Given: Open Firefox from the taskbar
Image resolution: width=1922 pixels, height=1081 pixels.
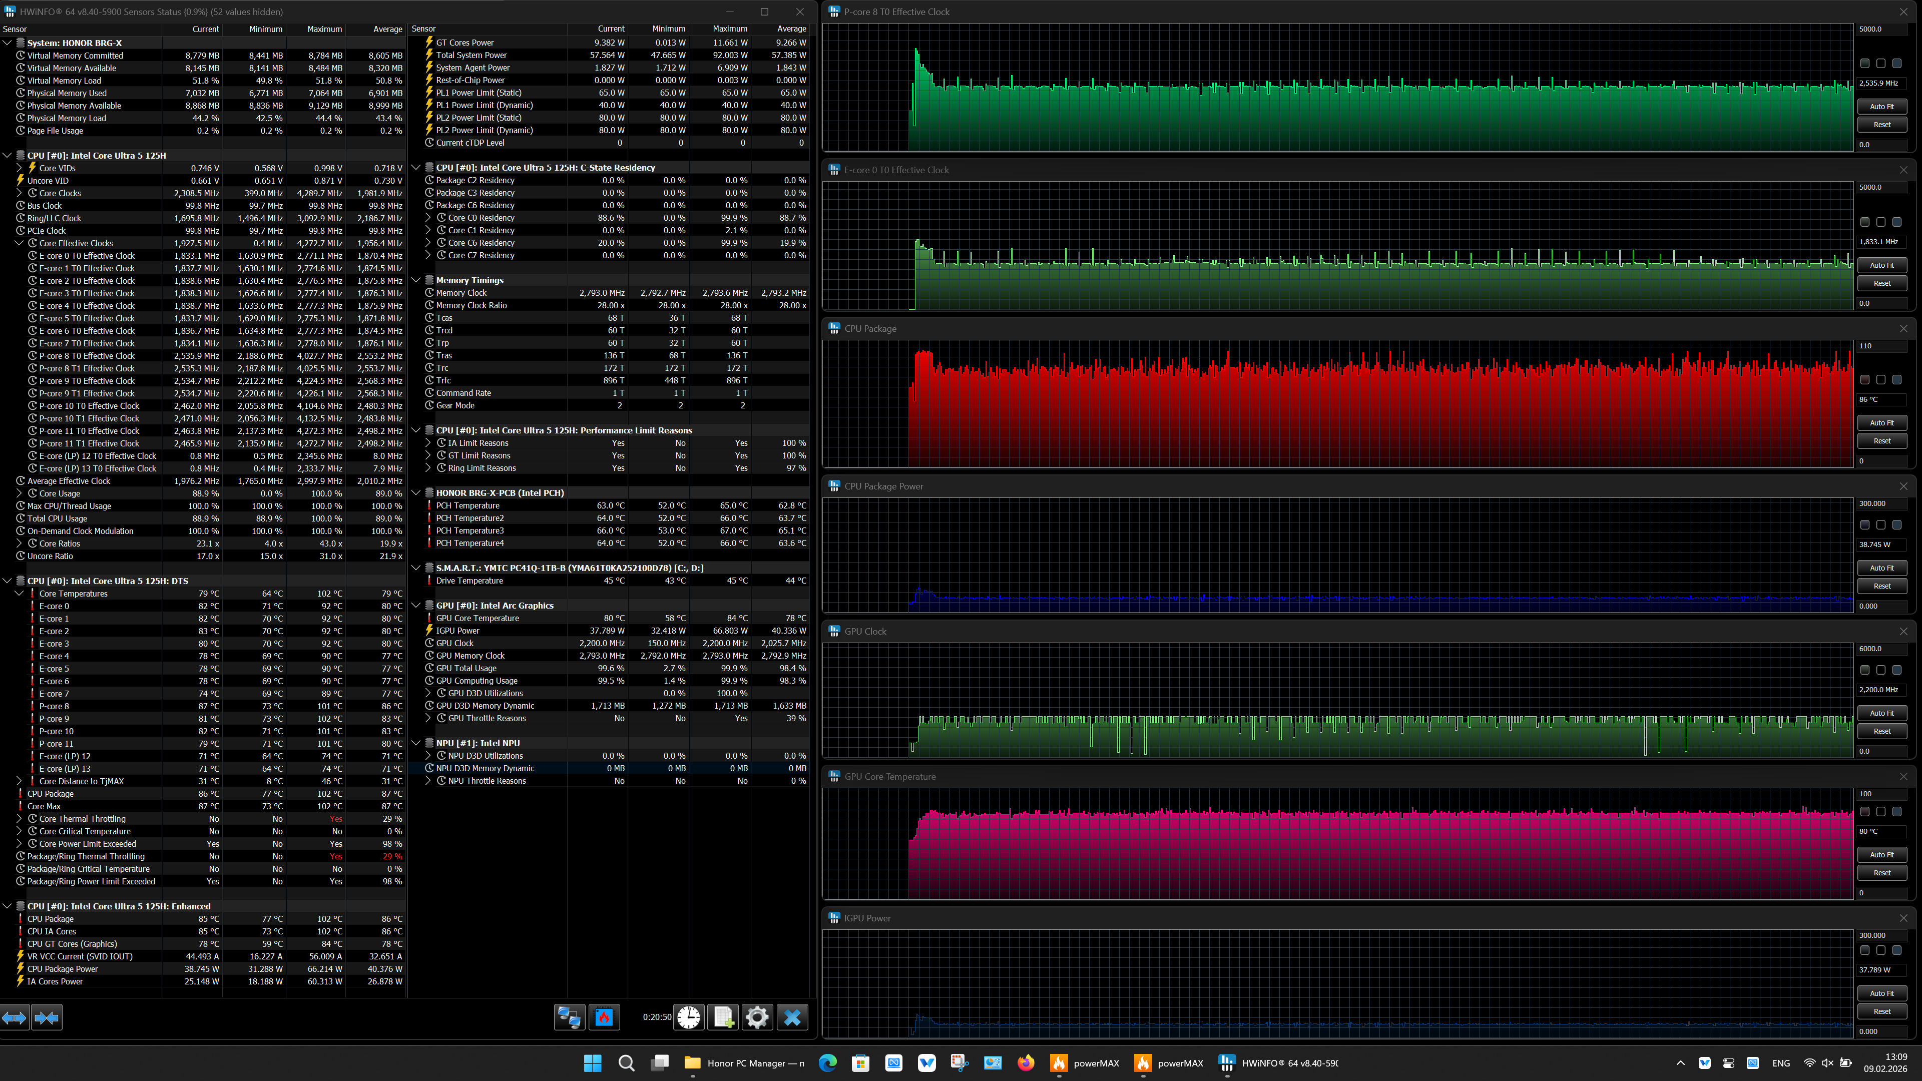Looking at the screenshot, I should (x=1026, y=1063).
